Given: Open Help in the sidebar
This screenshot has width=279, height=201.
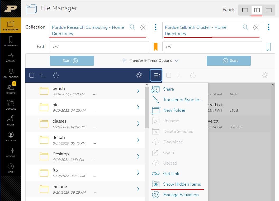Looking at the screenshot, I should click(11, 168).
